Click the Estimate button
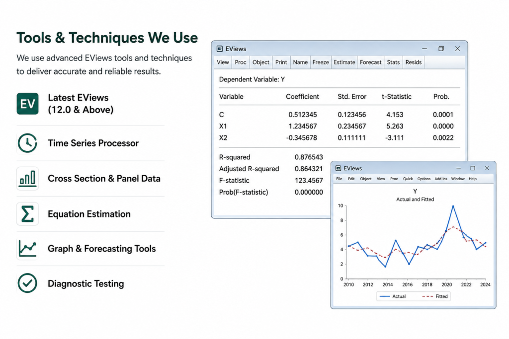The height and width of the screenshot is (339, 509). pos(344,62)
